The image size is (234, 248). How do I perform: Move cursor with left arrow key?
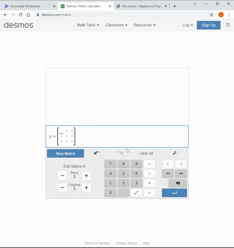168,173
